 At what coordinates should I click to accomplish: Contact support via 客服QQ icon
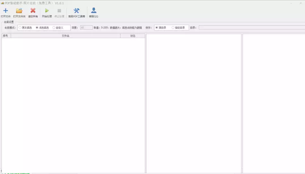click(93, 10)
